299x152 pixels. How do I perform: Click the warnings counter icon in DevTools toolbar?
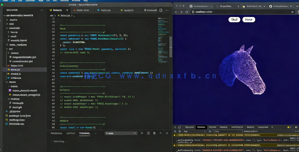pyautogui.click(x=288, y=127)
